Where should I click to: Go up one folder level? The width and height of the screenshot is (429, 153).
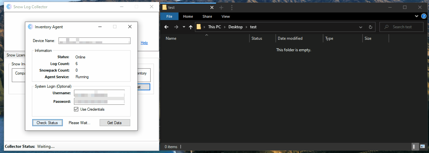click(191, 27)
